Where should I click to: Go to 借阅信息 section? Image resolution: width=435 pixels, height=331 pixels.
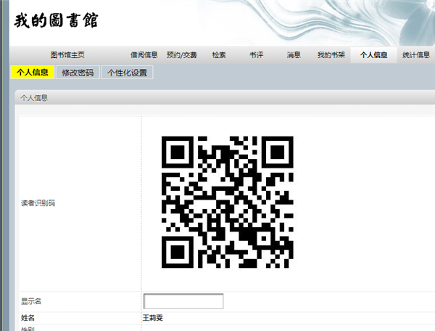(x=144, y=55)
